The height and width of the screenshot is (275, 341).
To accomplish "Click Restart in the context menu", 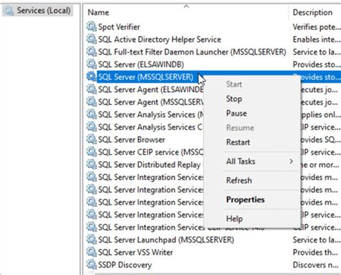I will pyautogui.click(x=238, y=142).
